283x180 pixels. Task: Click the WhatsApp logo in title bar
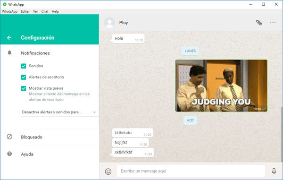point(5,4)
